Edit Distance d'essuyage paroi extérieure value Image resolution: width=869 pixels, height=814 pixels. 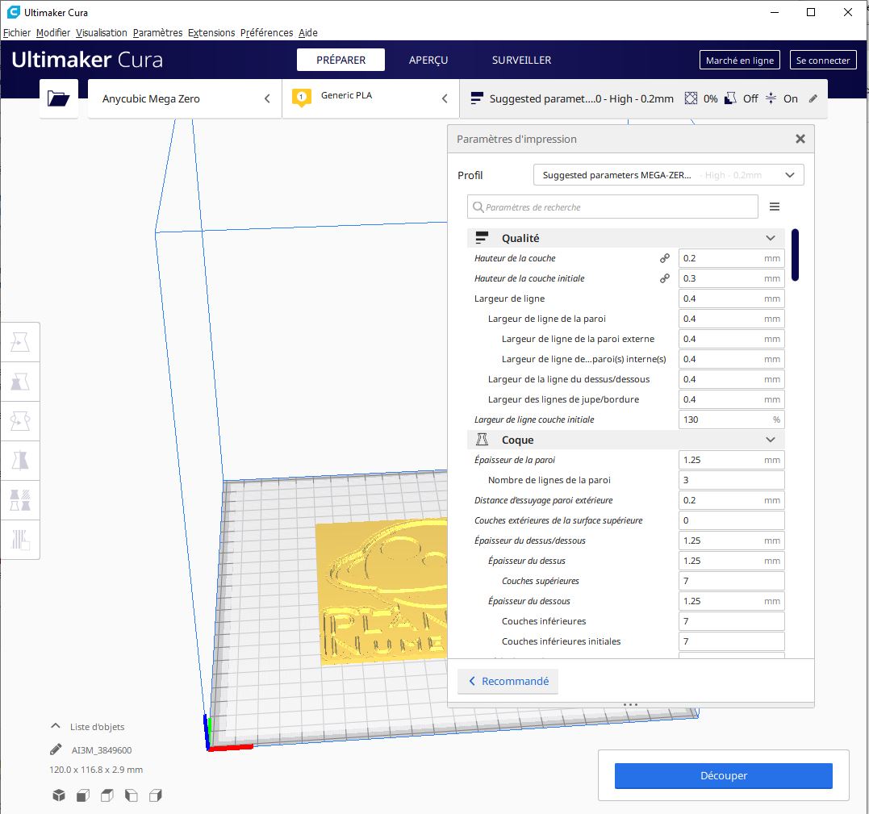point(732,500)
